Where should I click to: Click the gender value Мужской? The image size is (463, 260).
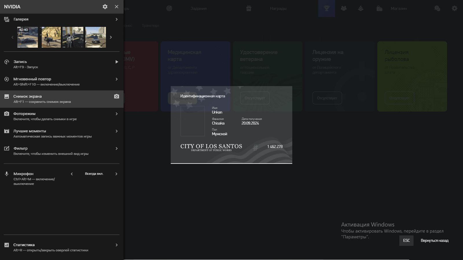(x=219, y=134)
